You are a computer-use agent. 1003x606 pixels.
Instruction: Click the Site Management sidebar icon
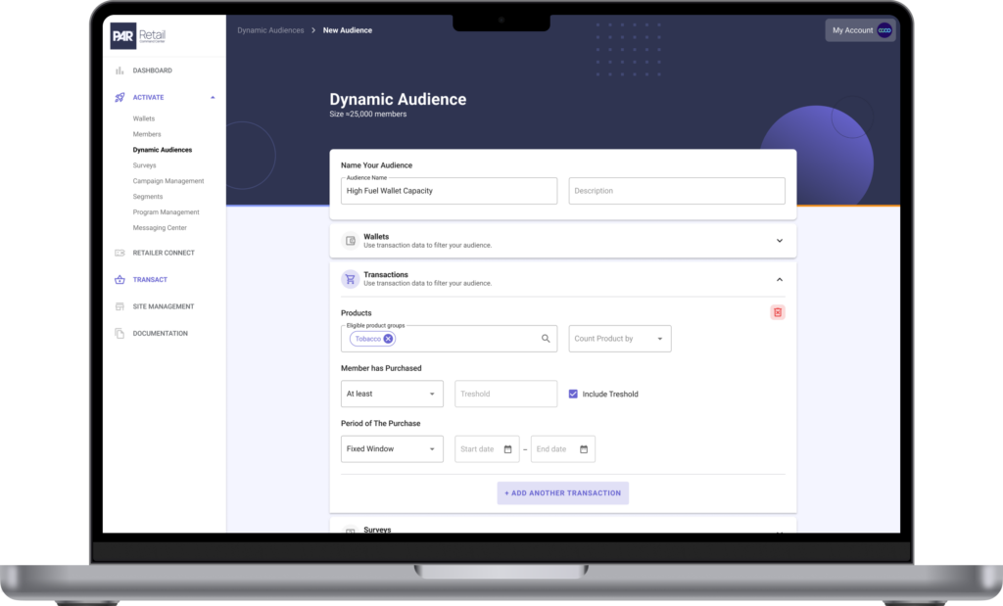[118, 305]
